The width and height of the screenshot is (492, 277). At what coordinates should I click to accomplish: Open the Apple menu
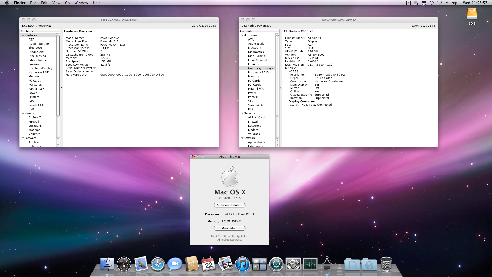(7, 3)
